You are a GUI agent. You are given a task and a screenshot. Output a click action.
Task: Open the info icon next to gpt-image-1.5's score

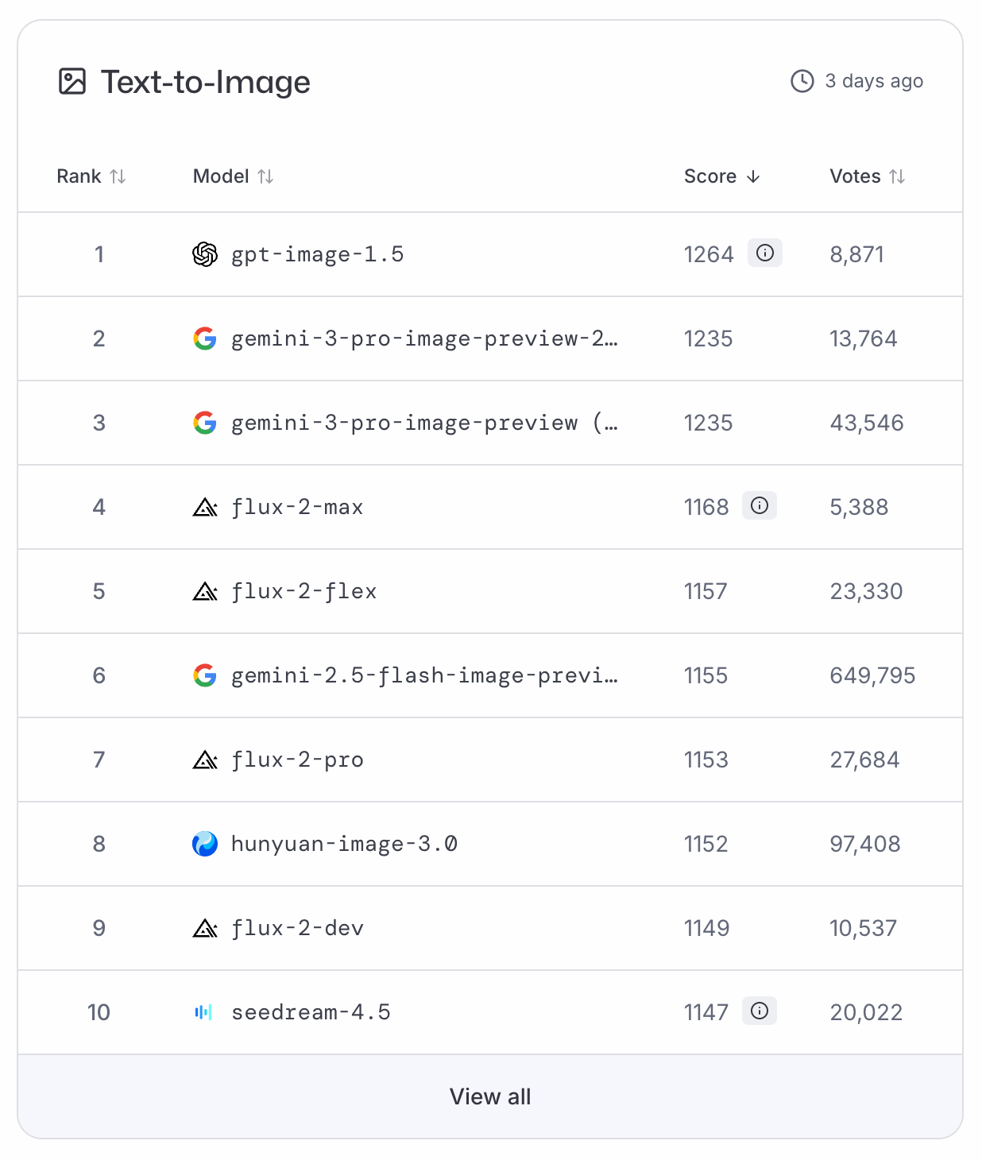(764, 253)
